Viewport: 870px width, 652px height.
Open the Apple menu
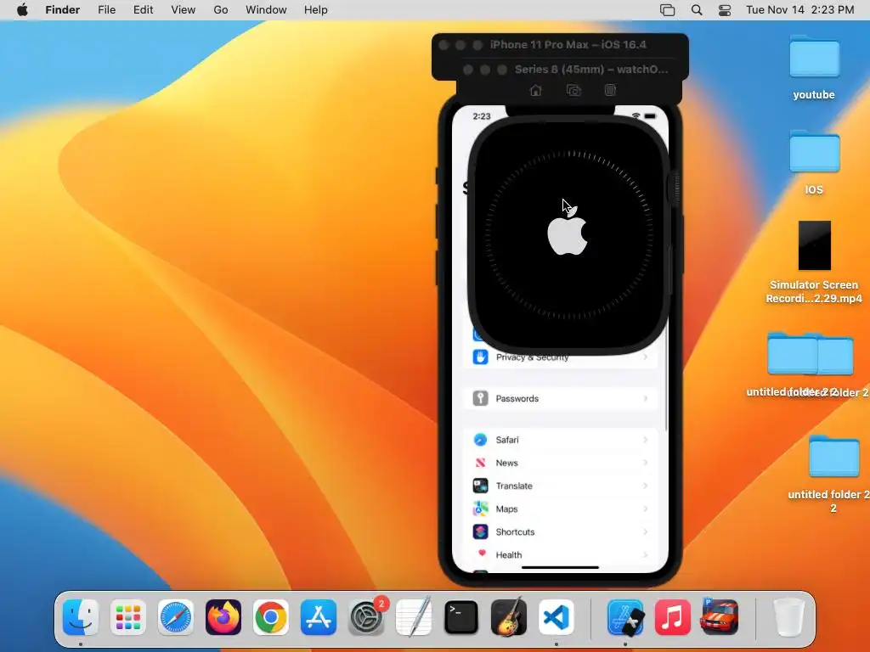(x=22, y=9)
